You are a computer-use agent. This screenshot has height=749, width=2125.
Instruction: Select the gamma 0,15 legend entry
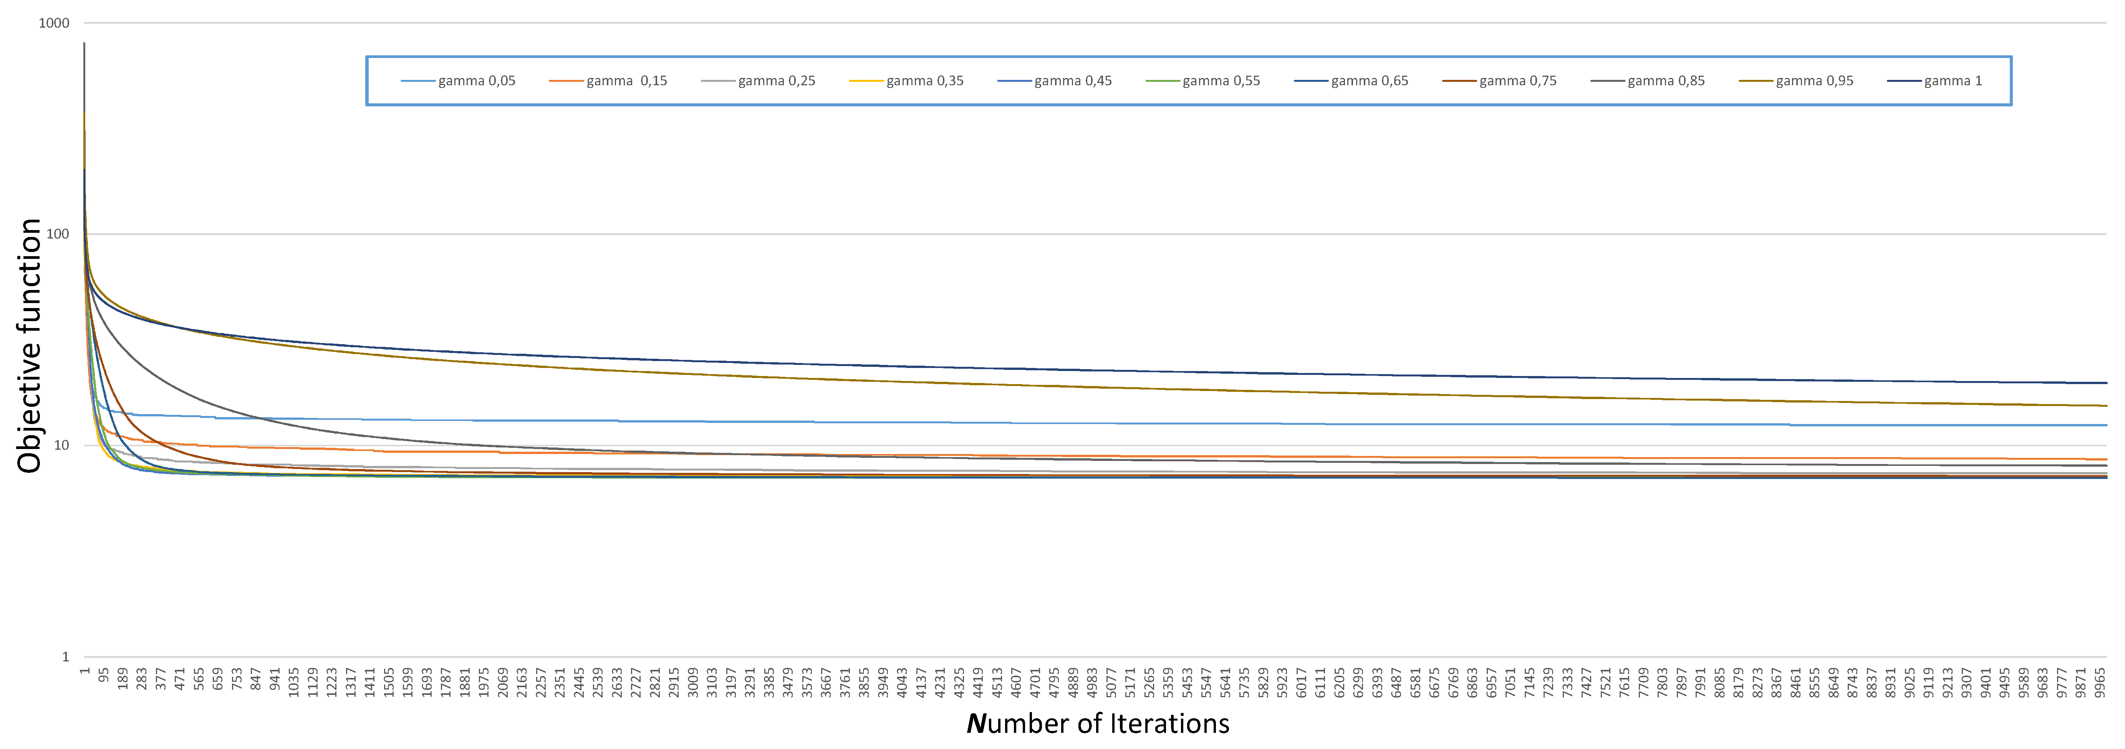[626, 81]
